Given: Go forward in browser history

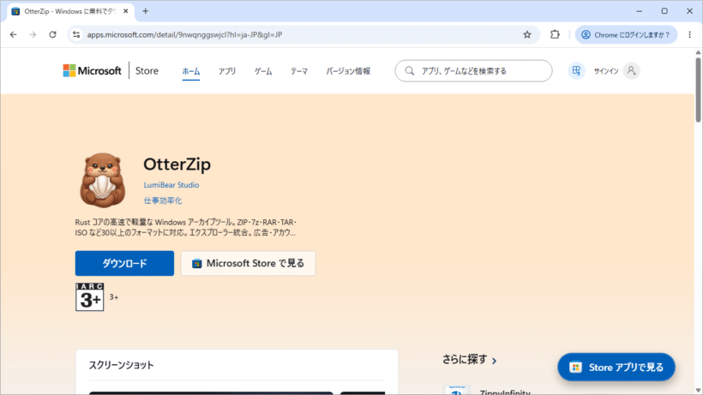Looking at the screenshot, I should click(x=33, y=34).
